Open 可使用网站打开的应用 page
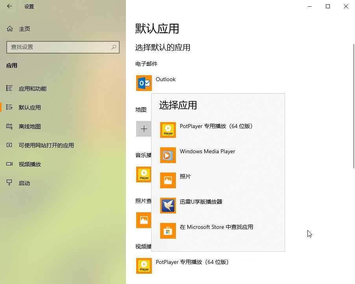Image resolution: width=355 pixels, height=284 pixels. [46, 145]
